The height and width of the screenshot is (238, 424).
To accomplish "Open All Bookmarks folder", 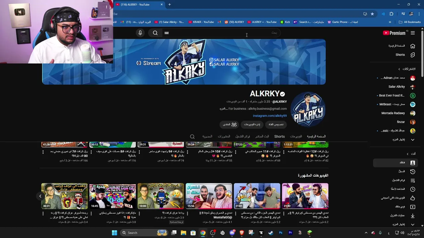I will pyautogui.click(x=410, y=22).
